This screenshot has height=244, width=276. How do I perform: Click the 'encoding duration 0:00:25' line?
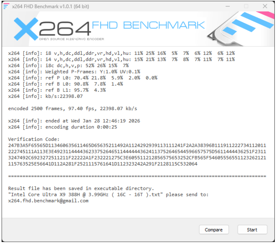pos(62,127)
